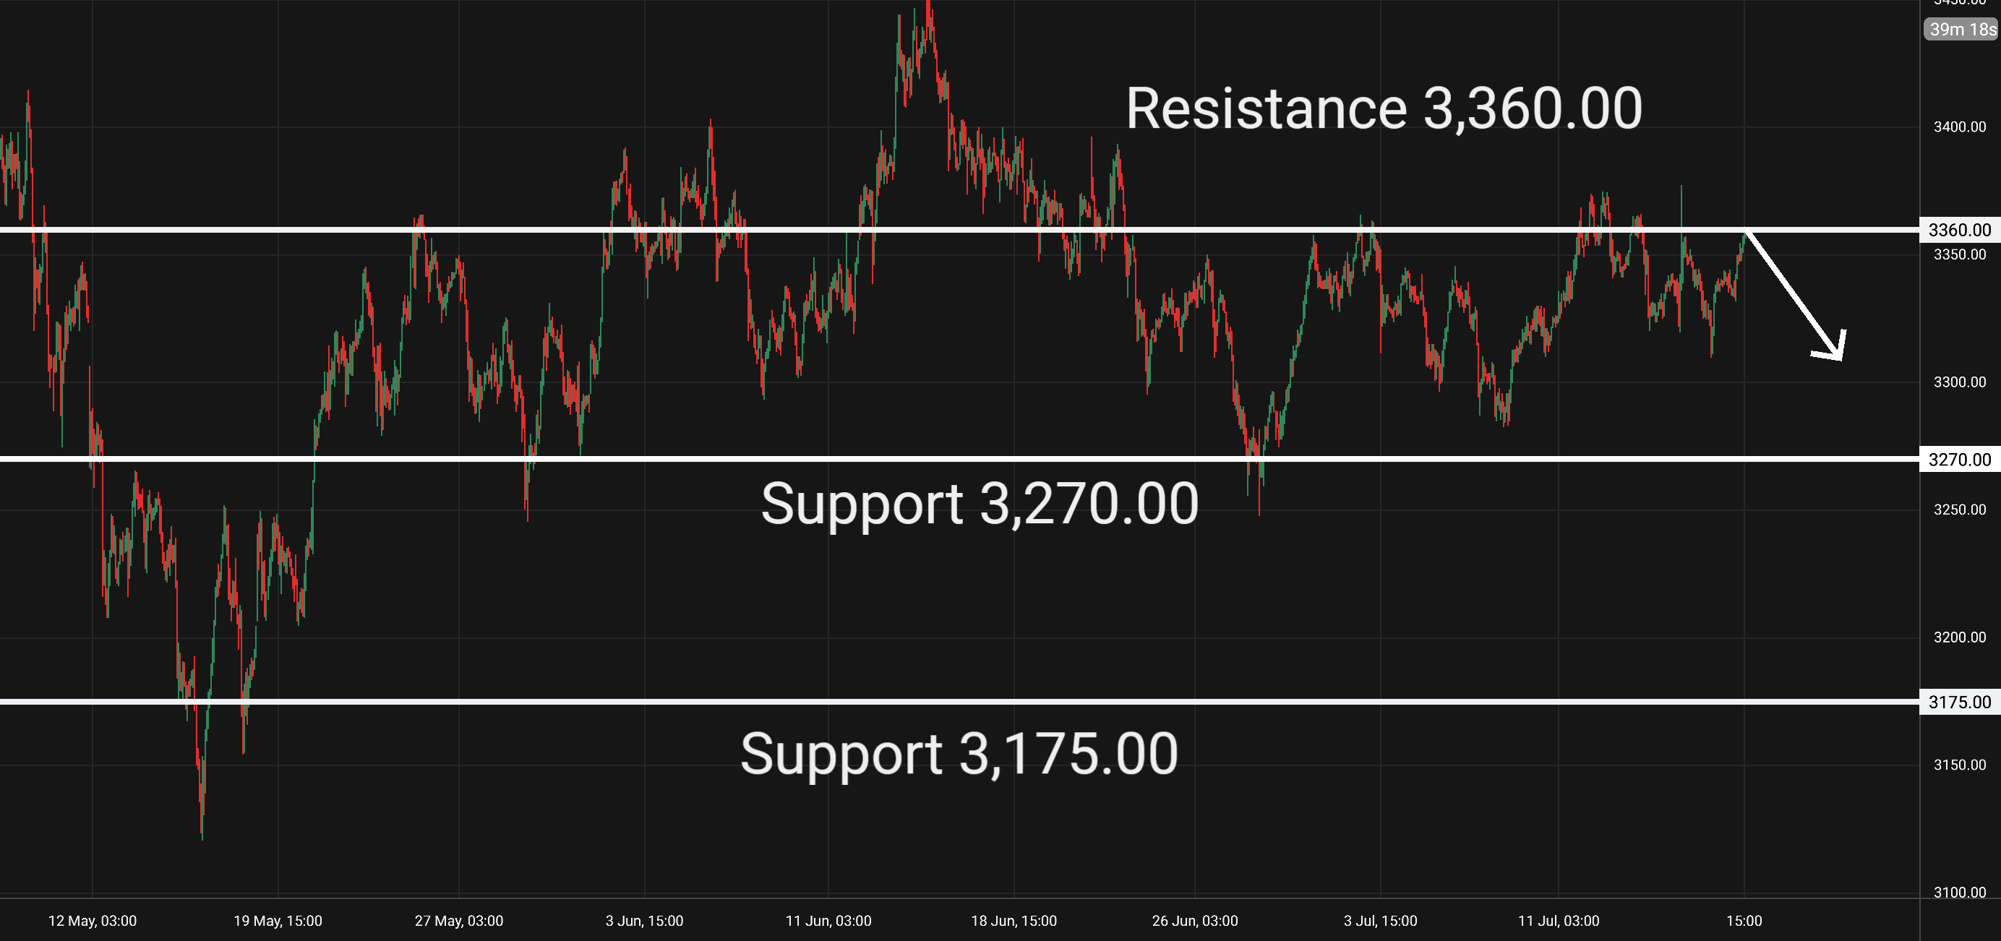Click the 11 Jul, 03:00 time axis label
Screen dimensions: 2001x941
(1559, 921)
